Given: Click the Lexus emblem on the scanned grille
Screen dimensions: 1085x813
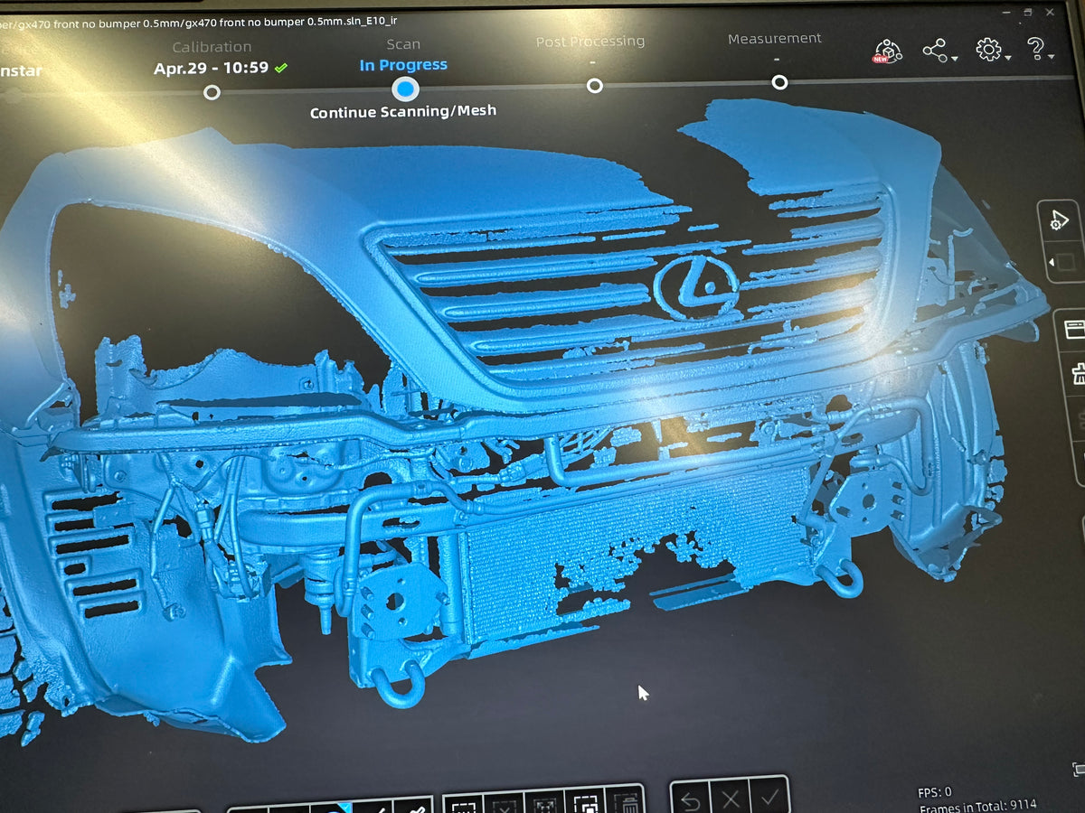Looking at the screenshot, I should click(x=694, y=285).
